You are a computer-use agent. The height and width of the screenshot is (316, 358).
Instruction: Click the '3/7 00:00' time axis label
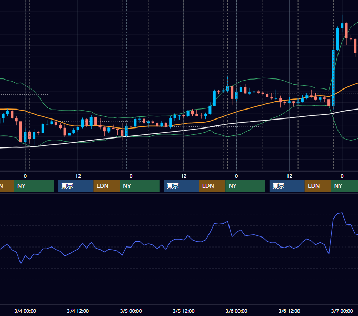[x=342, y=311]
